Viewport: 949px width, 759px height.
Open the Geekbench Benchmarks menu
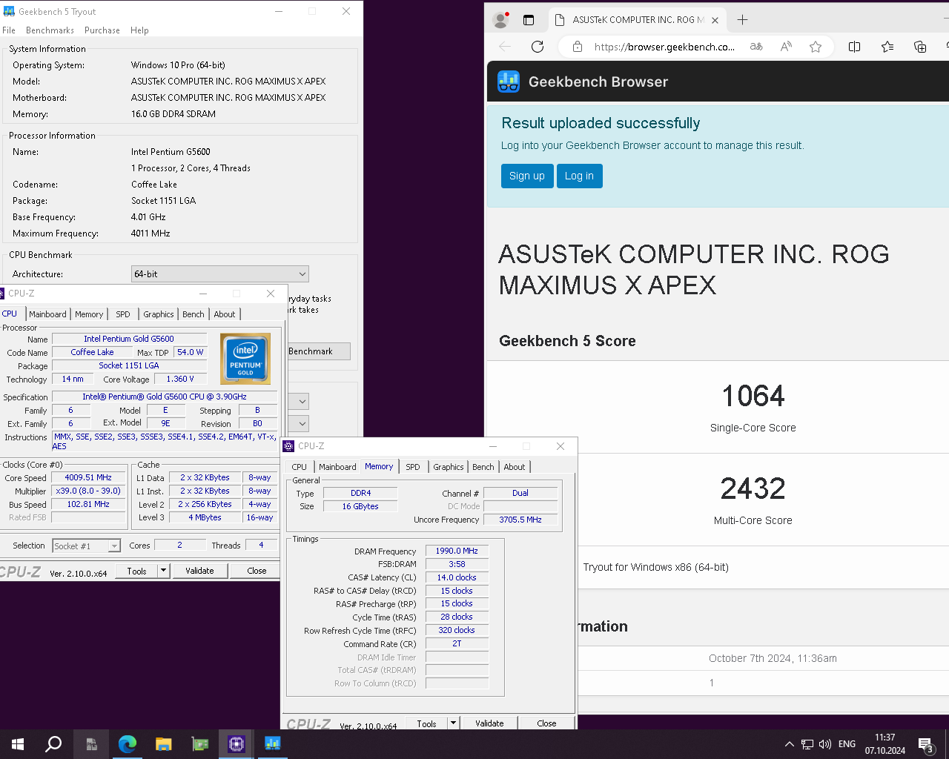point(50,30)
